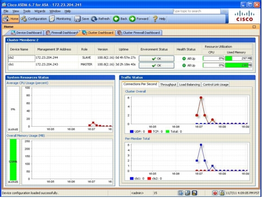
Task: Select the Throughput traffic tab
Action: [168, 84]
